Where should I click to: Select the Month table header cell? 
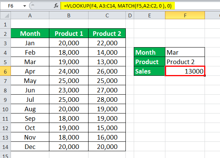point(30,34)
